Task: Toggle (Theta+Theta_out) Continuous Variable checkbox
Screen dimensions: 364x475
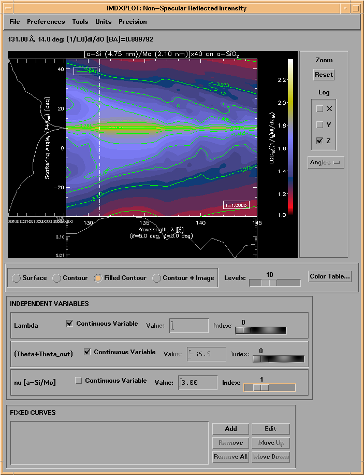Action: pyautogui.click(x=87, y=352)
